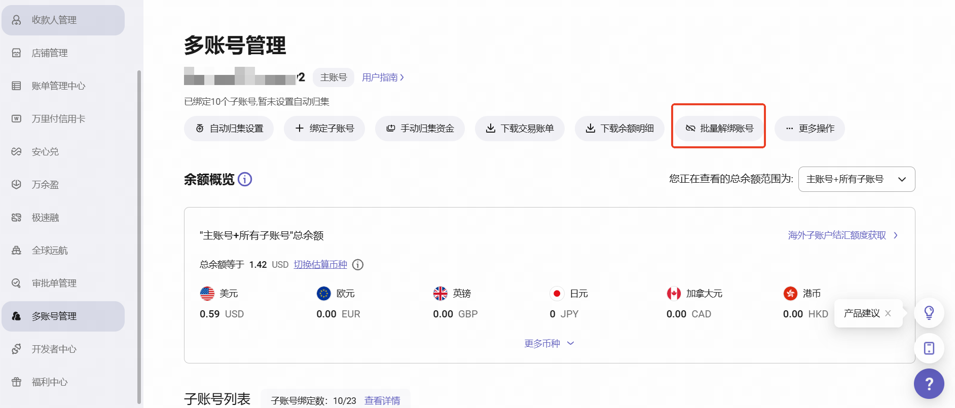This screenshot has width=955, height=408.
Task: Open 店铺管理 in the sidebar
Action: pos(50,53)
